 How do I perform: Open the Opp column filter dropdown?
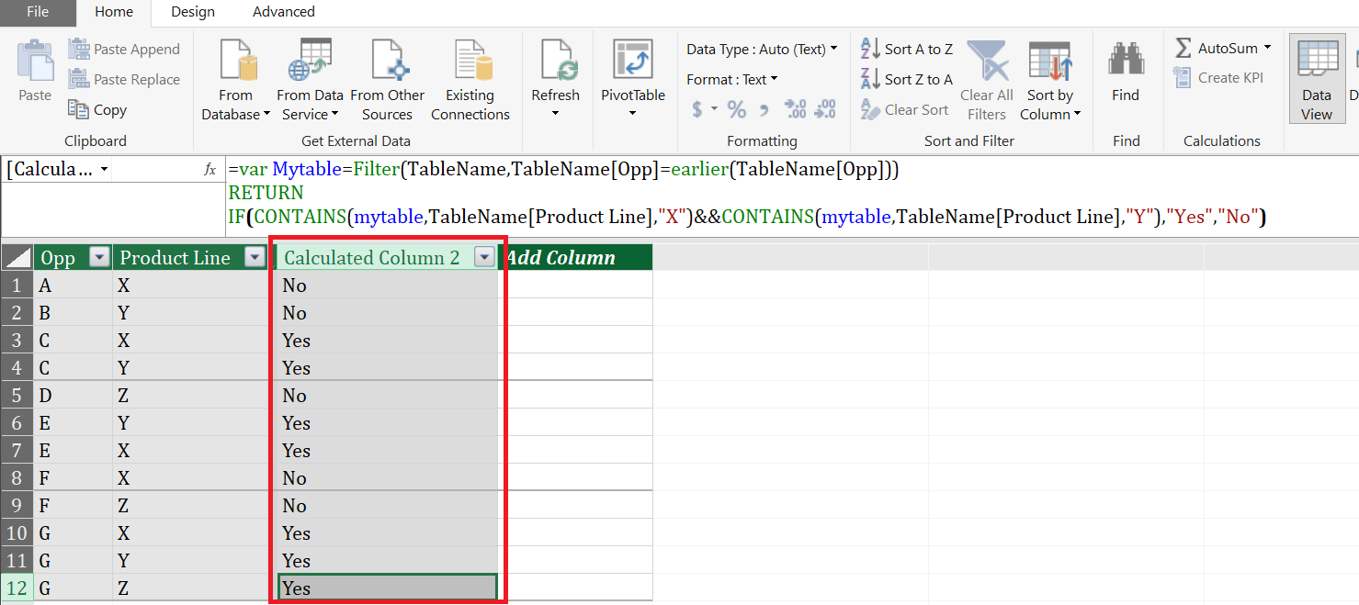pyautogui.click(x=98, y=258)
